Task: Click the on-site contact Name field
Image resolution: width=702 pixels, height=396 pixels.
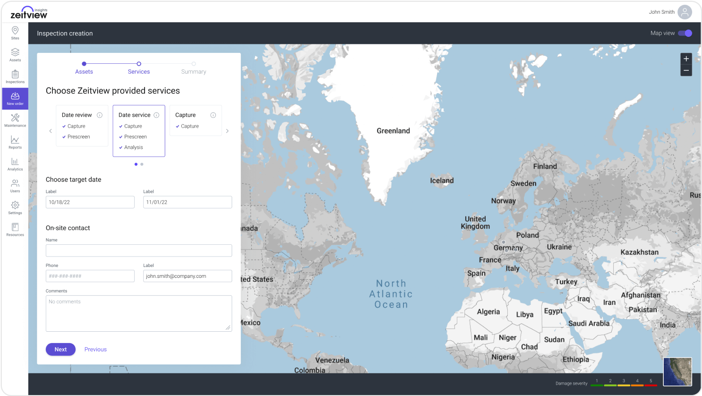Action: (x=139, y=250)
